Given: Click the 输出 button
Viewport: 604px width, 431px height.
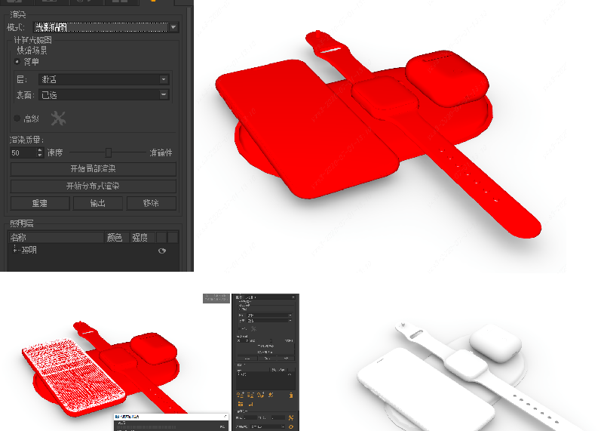Looking at the screenshot, I should click(97, 203).
